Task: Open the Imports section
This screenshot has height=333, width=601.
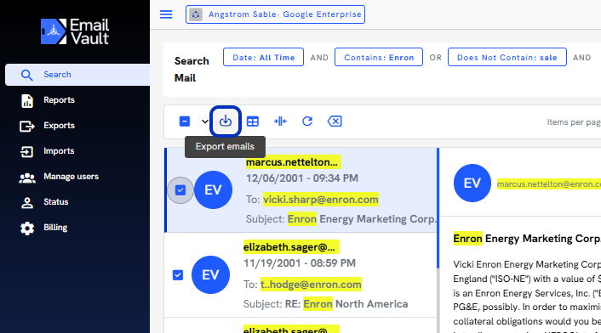Action: coord(59,151)
